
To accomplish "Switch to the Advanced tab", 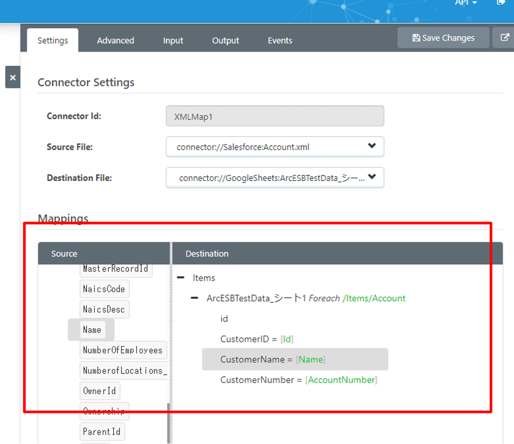I will coord(115,41).
